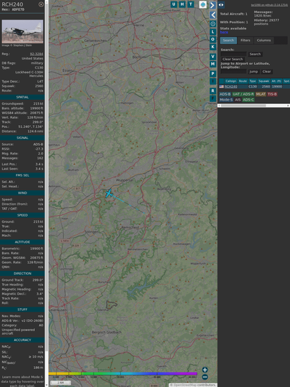The width and height of the screenshot is (290, 387).
Task: Click the round target icon below the chevrons
Action: coord(213,24)
